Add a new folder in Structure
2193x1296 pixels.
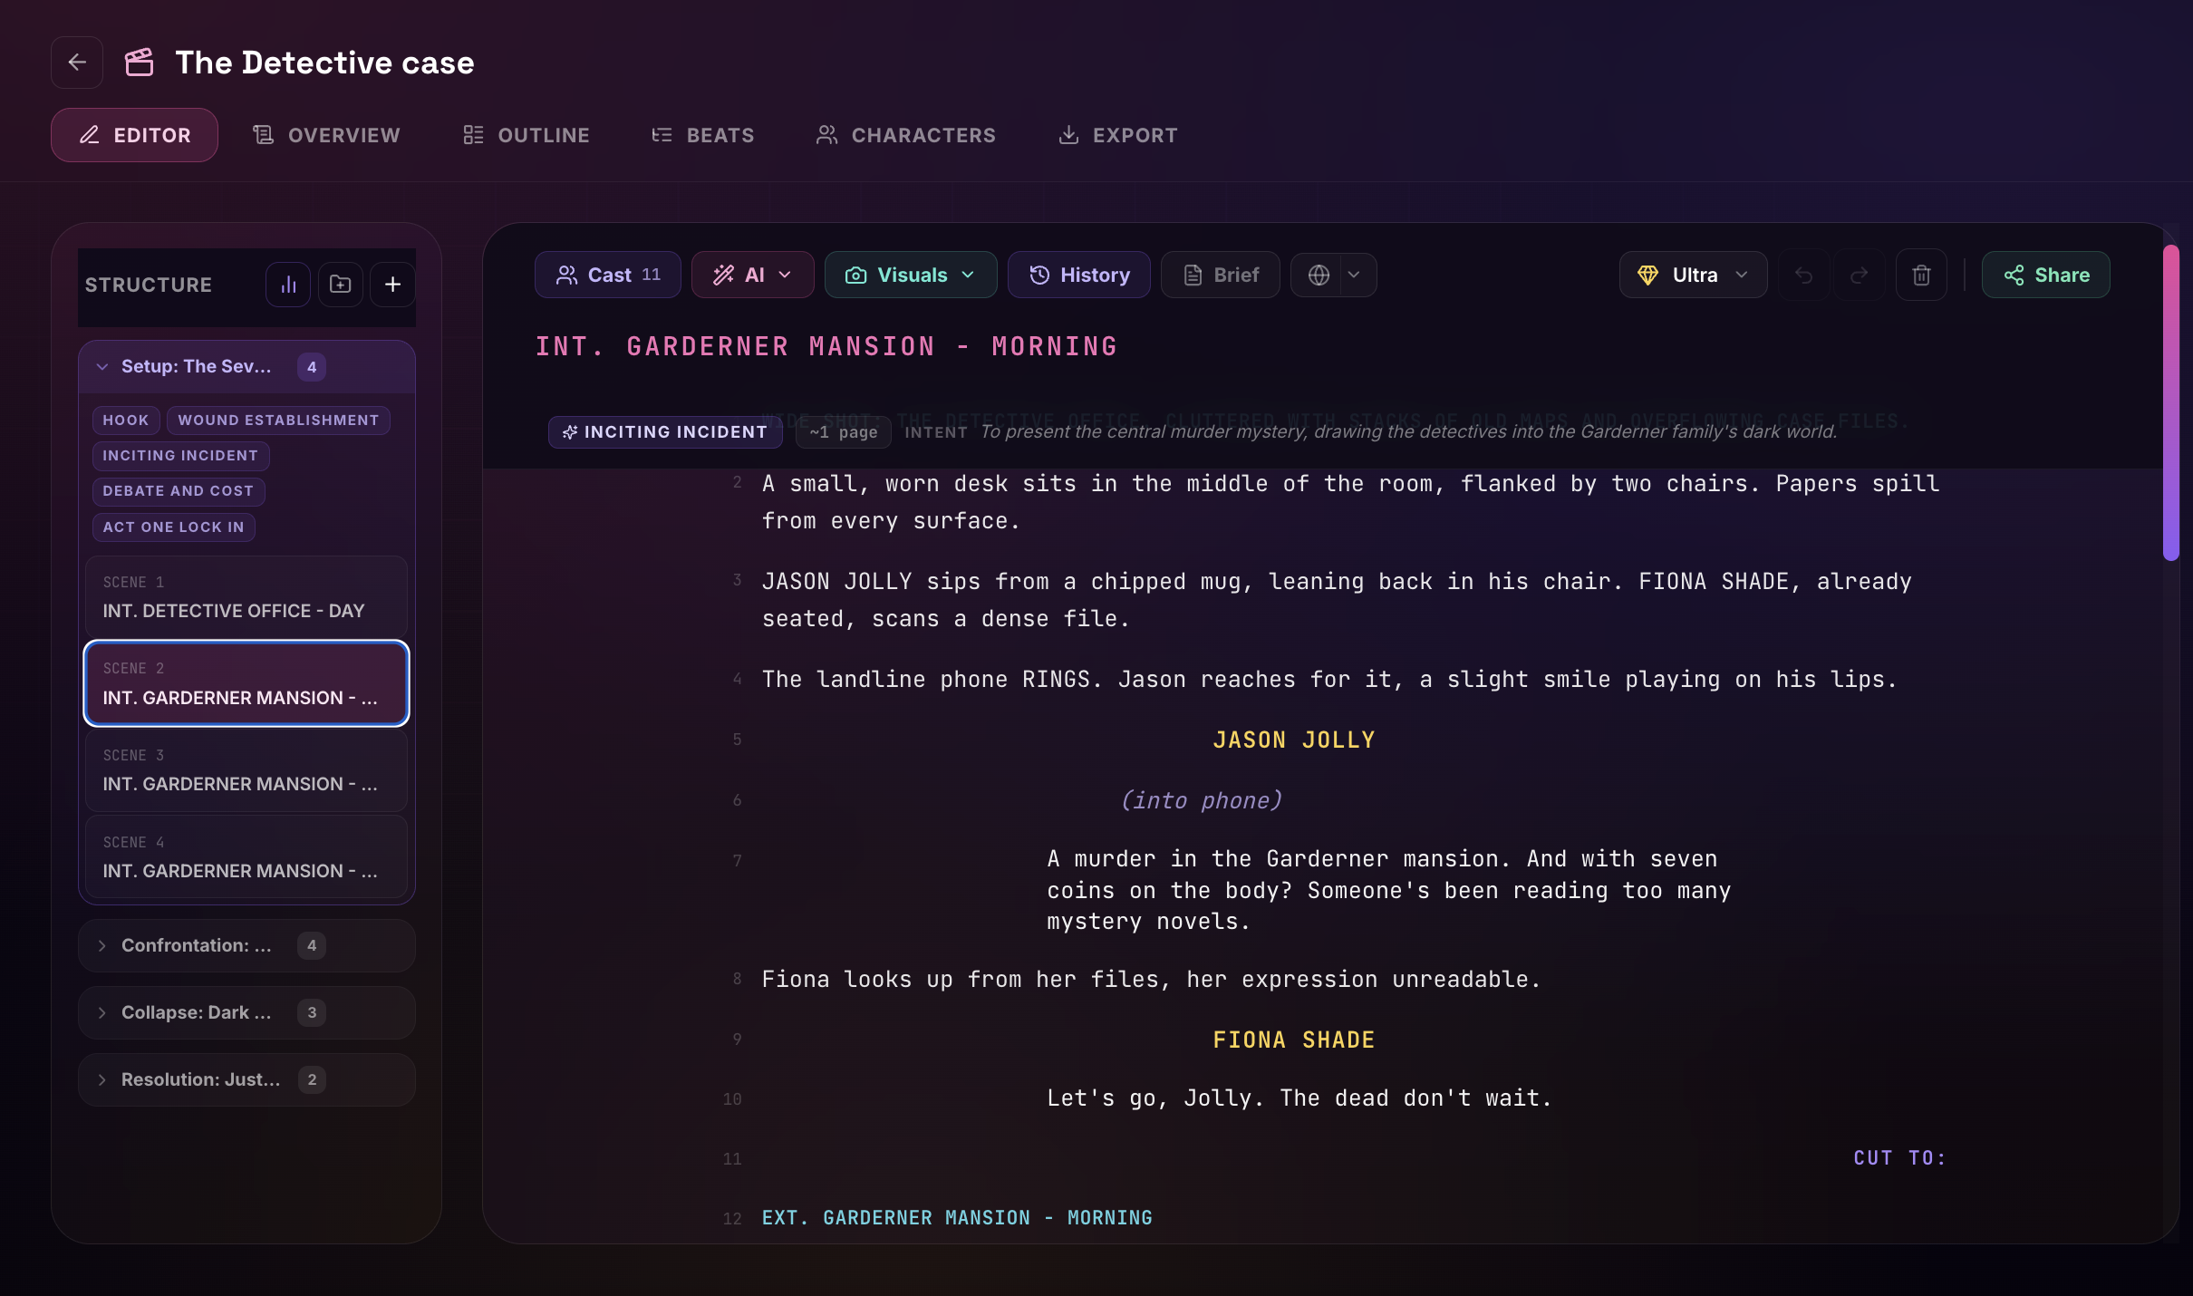(x=341, y=285)
